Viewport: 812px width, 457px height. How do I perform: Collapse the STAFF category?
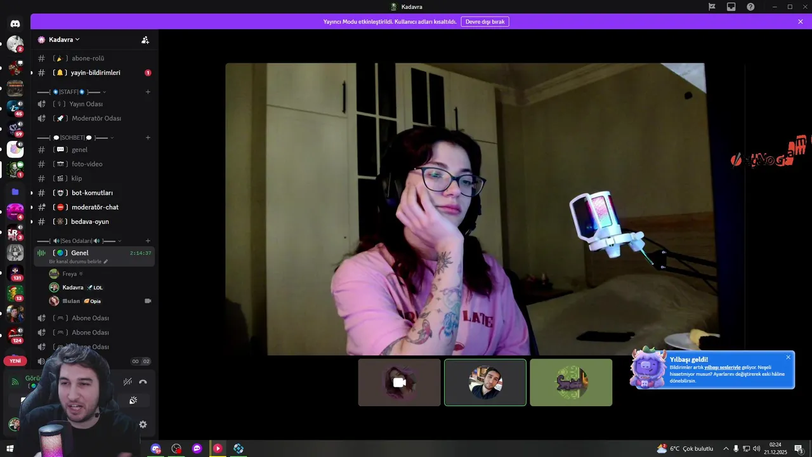(71, 92)
